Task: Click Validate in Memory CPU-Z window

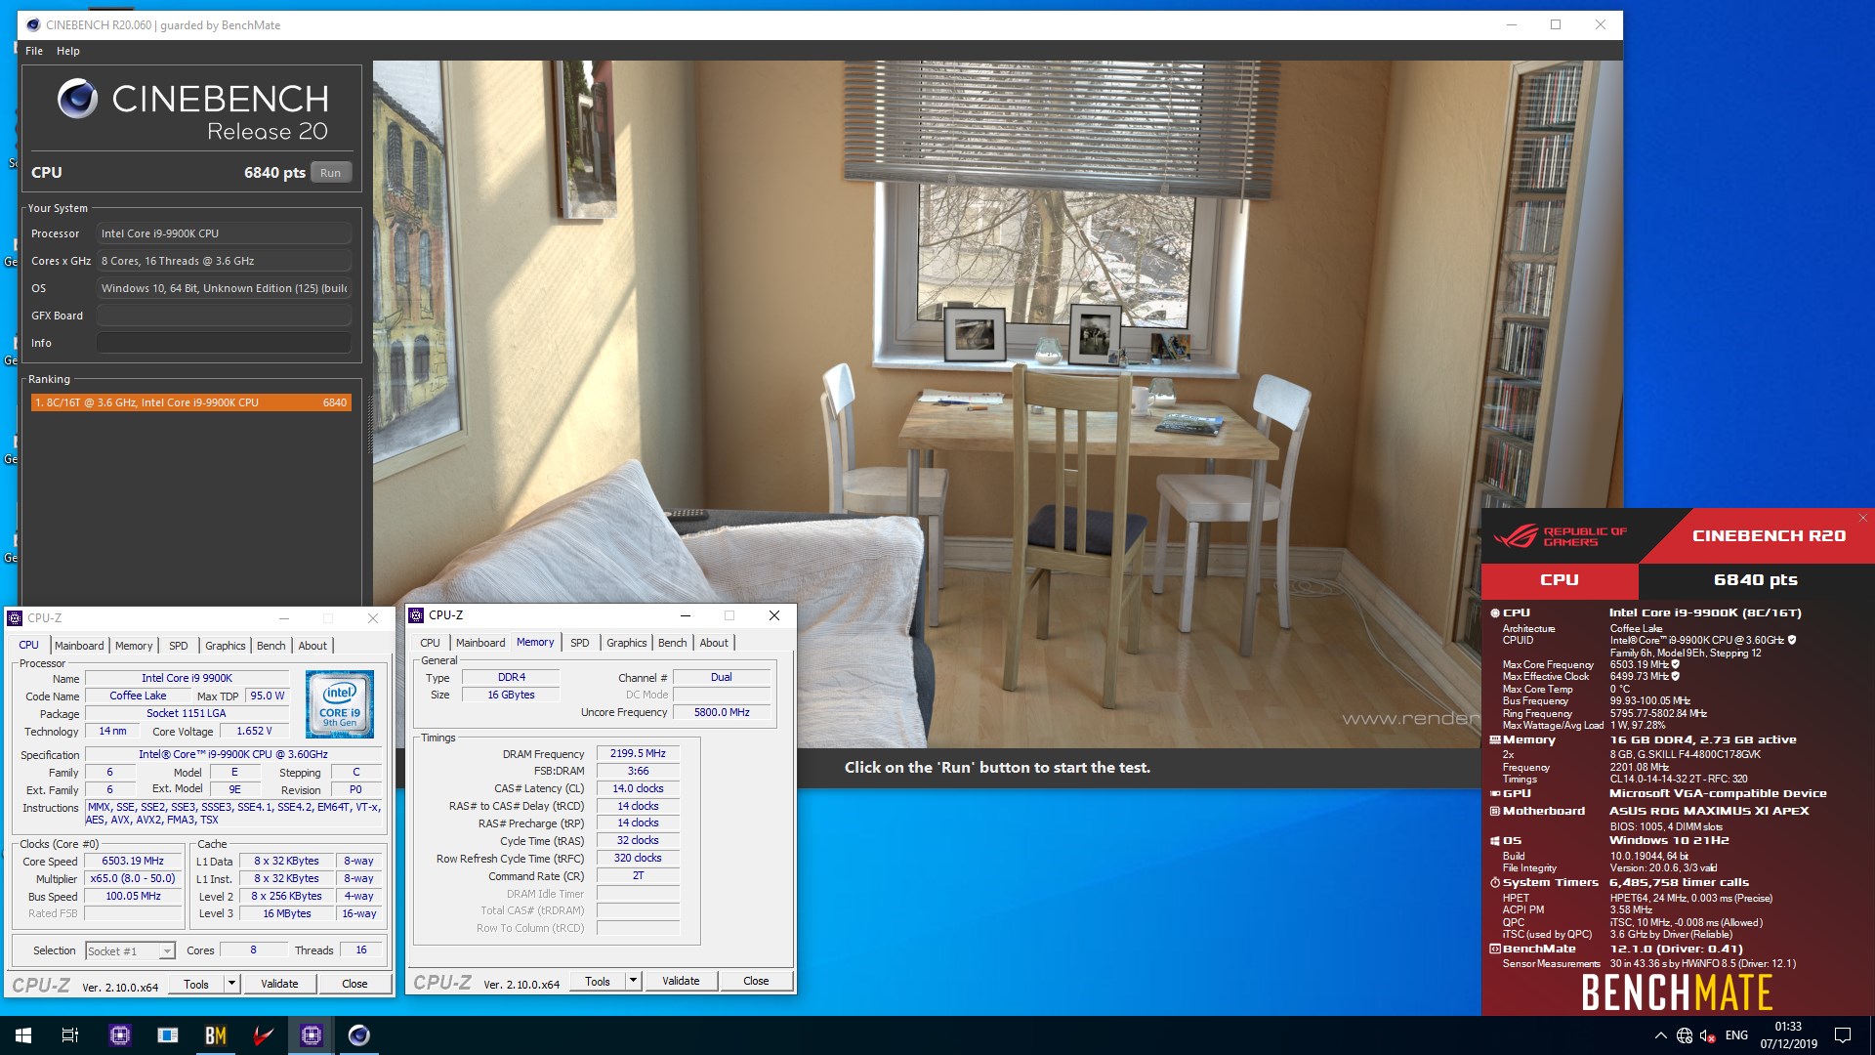Action: click(681, 981)
